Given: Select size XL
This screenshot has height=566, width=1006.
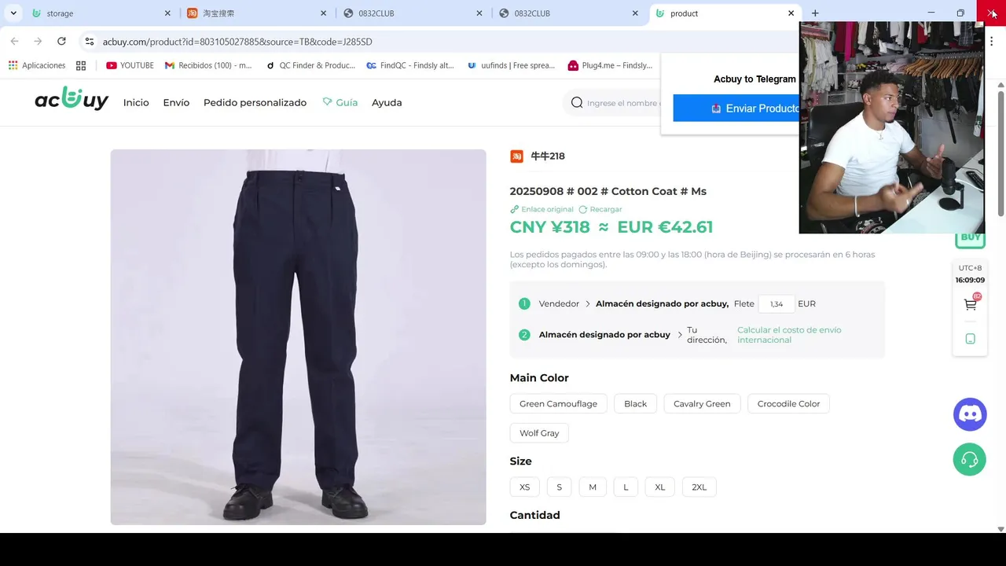Looking at the screenshot, I should [660, 487].
